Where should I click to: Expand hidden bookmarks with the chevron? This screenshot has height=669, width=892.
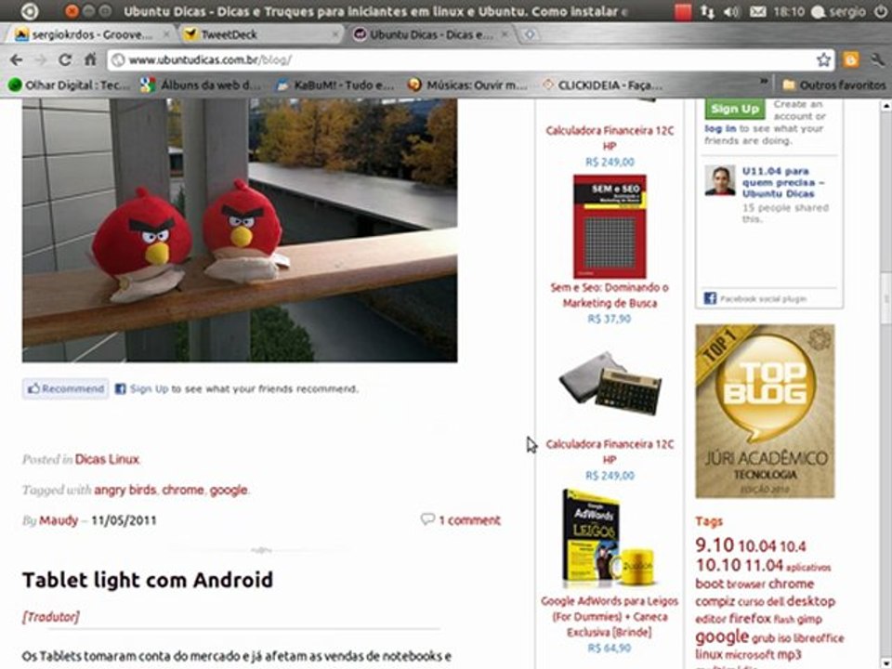coord(764,82)
